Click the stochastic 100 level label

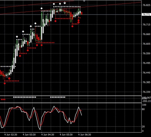(x=144, y=105)
